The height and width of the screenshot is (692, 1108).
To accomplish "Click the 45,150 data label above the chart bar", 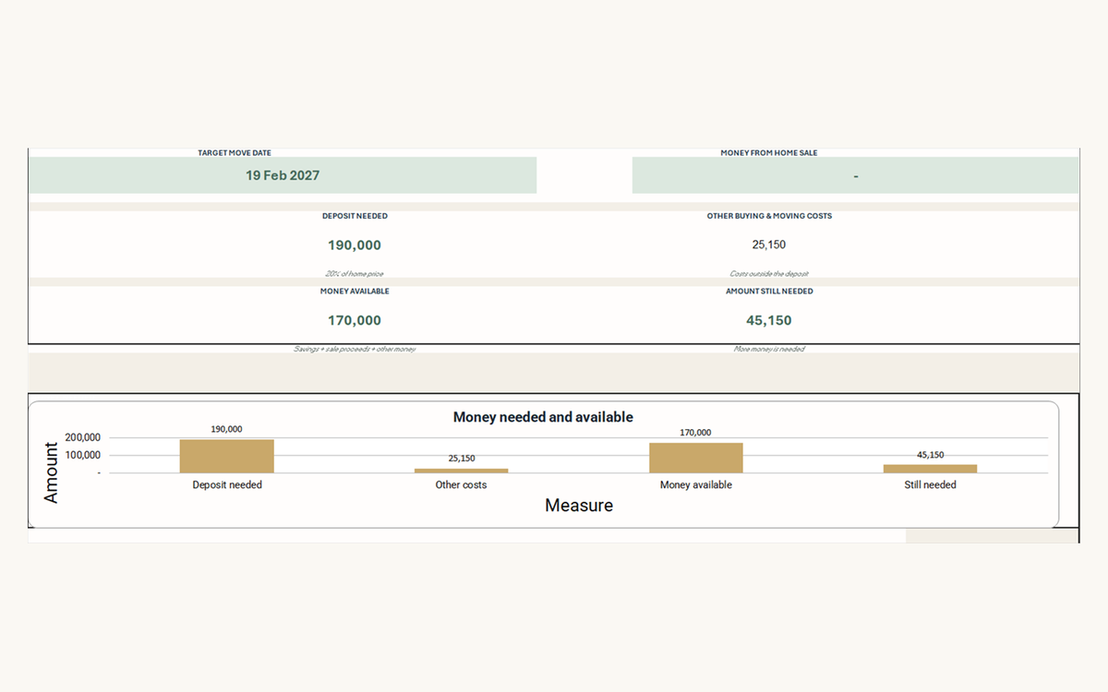I will 930,455.
